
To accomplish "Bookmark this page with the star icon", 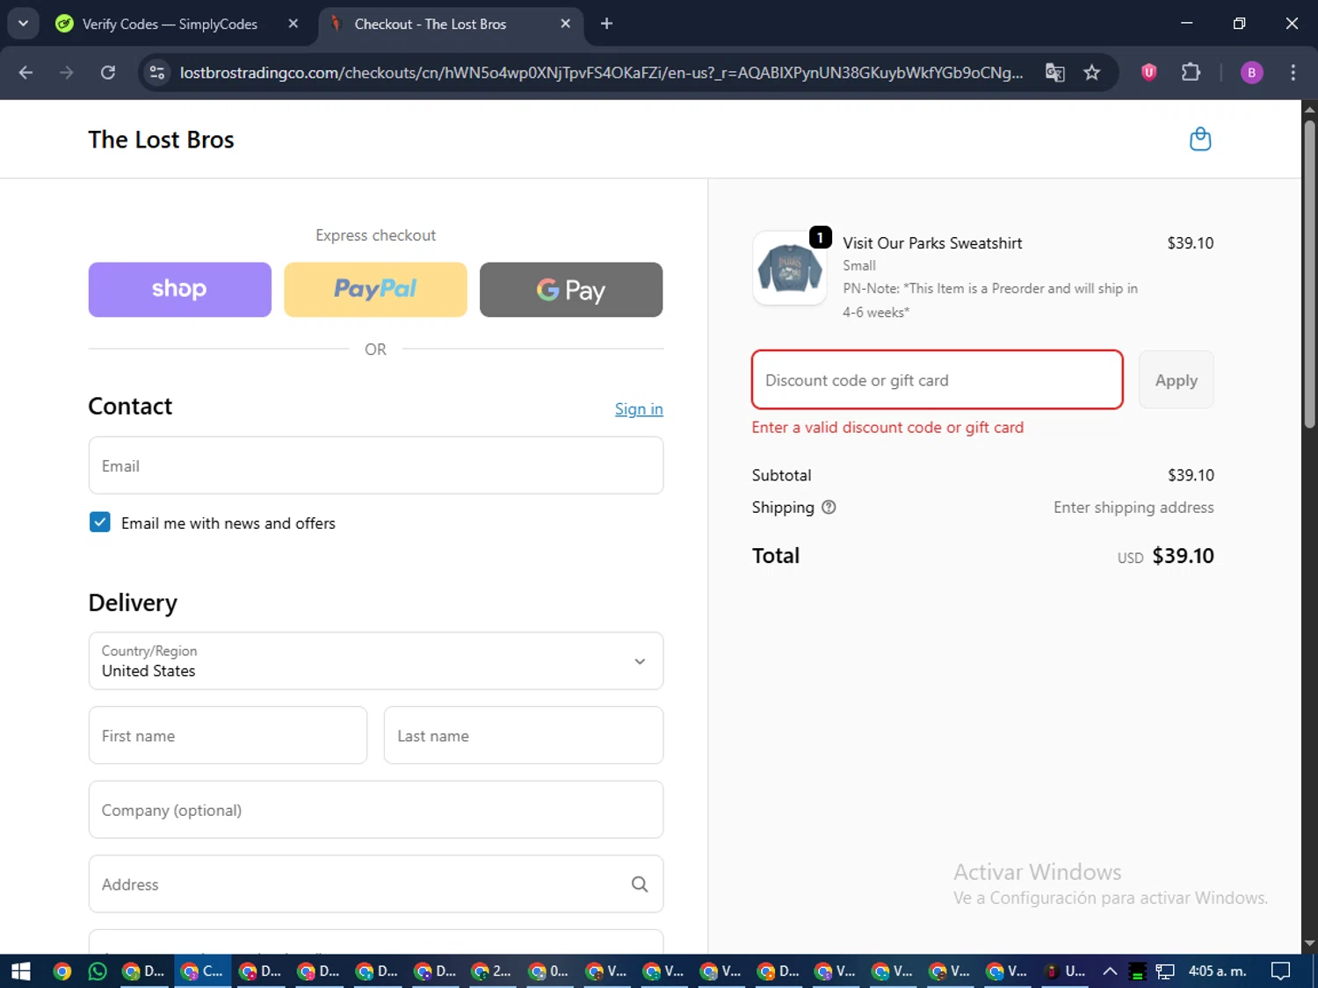I will [x=1091, y=72].
